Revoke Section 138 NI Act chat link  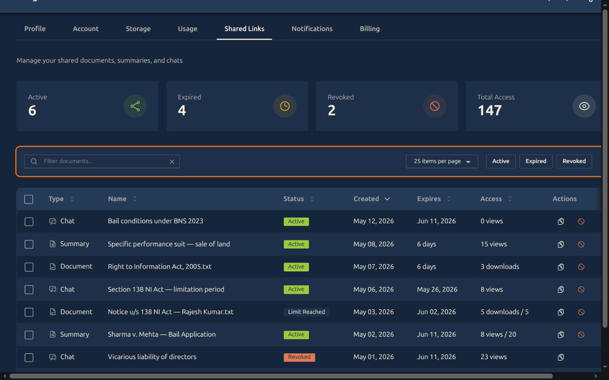coord(581,289)
